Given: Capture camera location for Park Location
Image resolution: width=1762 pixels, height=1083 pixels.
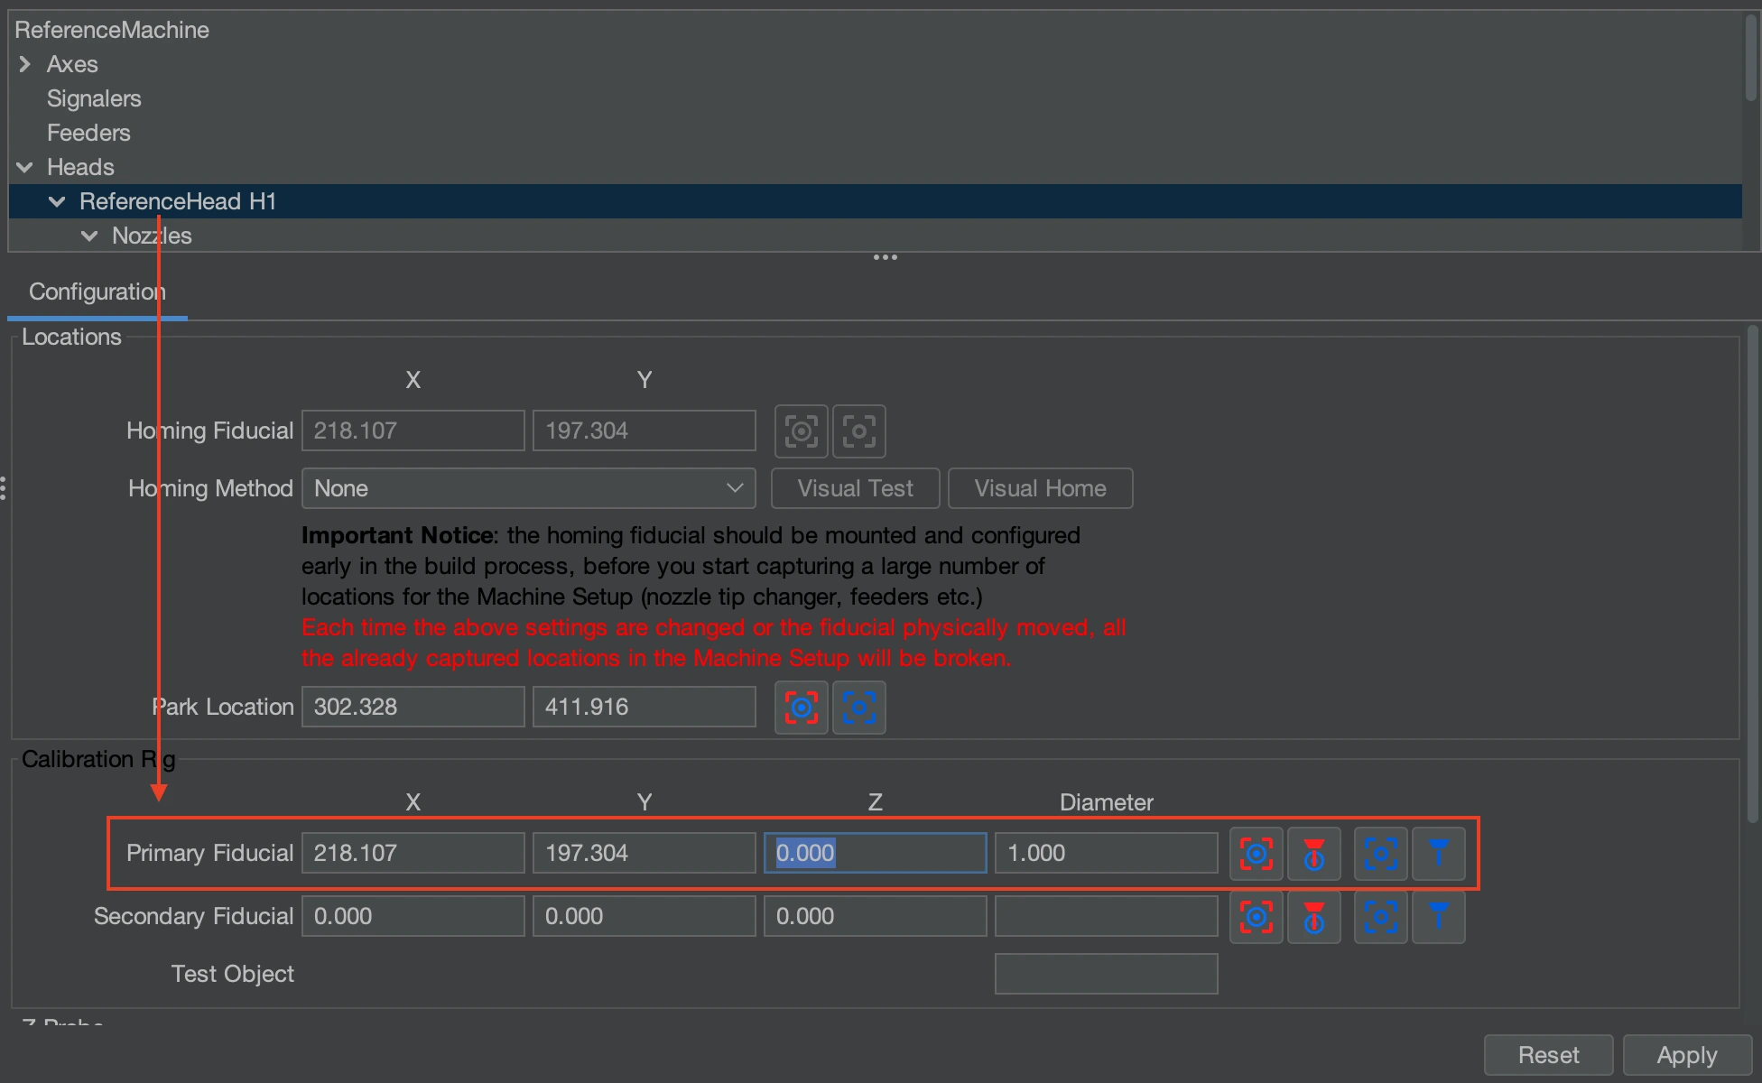Looking at the screenshot, I should click(x=801, y=708).
